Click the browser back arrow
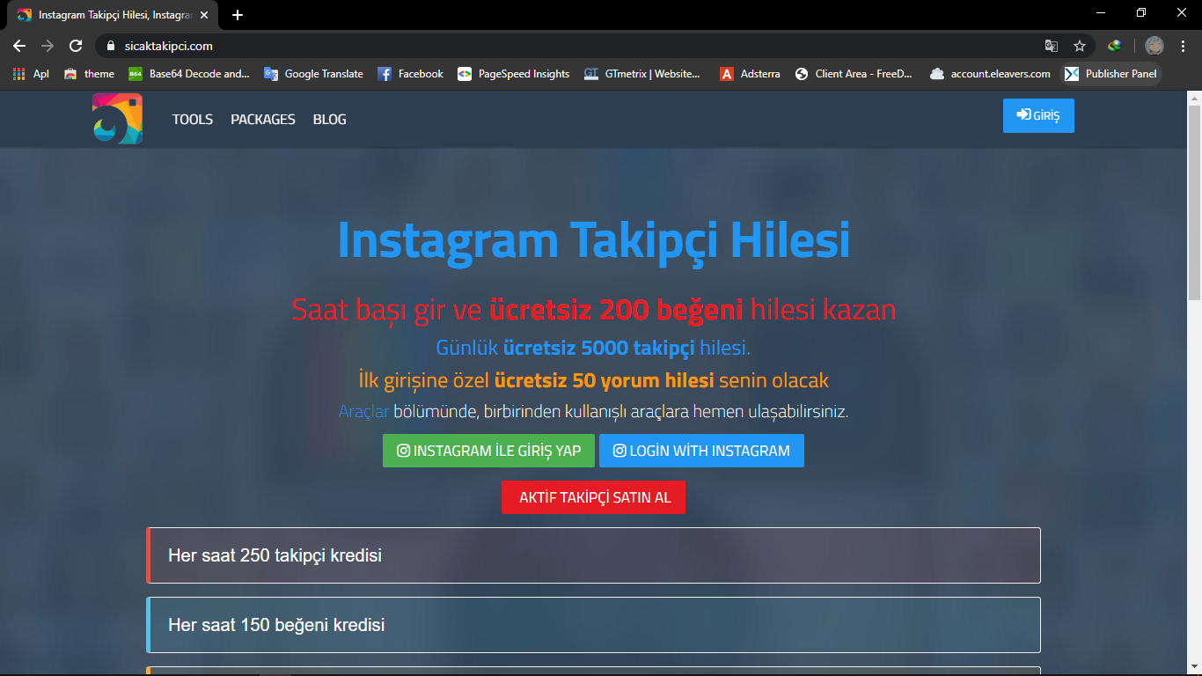The image size is (1202, 676). point(18,46)
